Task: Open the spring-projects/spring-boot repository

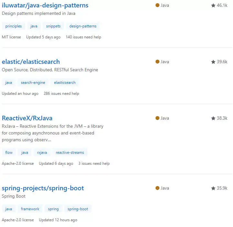Action: [43, 188]
